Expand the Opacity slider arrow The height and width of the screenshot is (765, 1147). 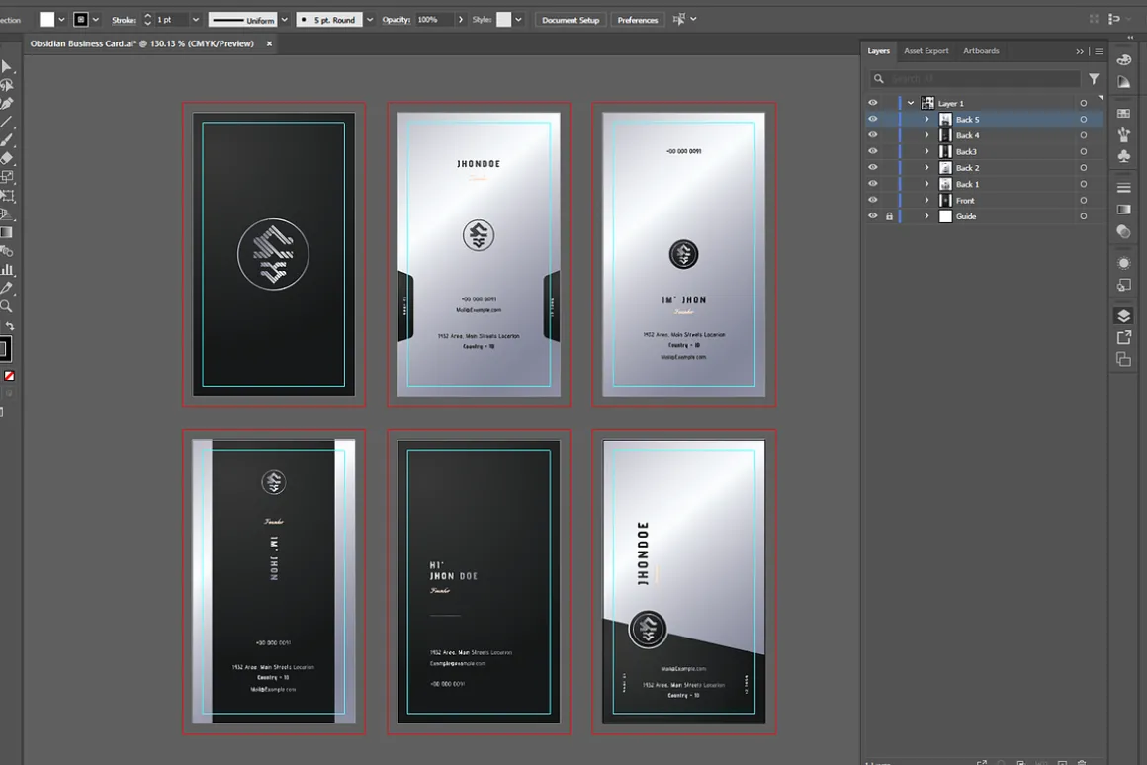point(460,20)
